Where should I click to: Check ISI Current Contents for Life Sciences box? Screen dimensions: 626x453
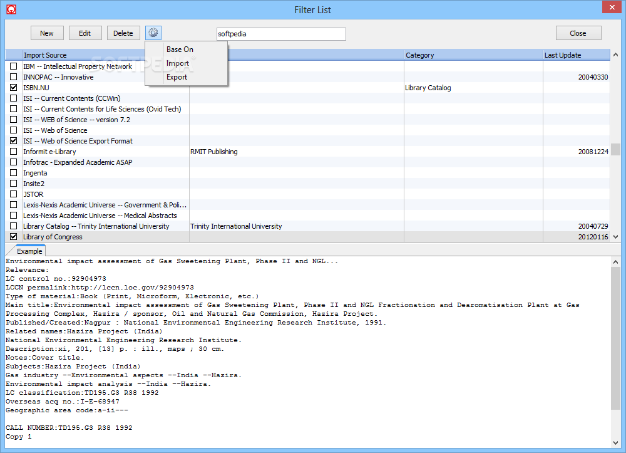pyautogui.click(x=14, y=108)
